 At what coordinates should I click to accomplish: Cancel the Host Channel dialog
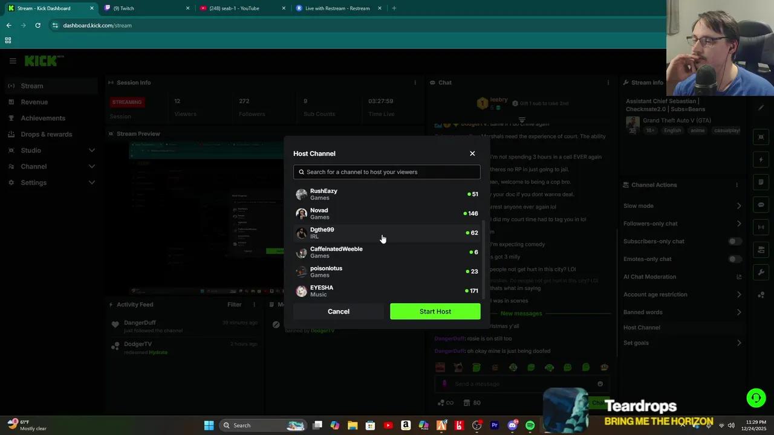(x=338, y=311)
